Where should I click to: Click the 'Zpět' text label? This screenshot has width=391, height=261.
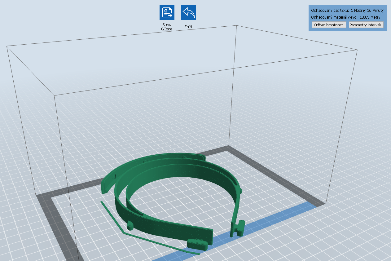188,27
